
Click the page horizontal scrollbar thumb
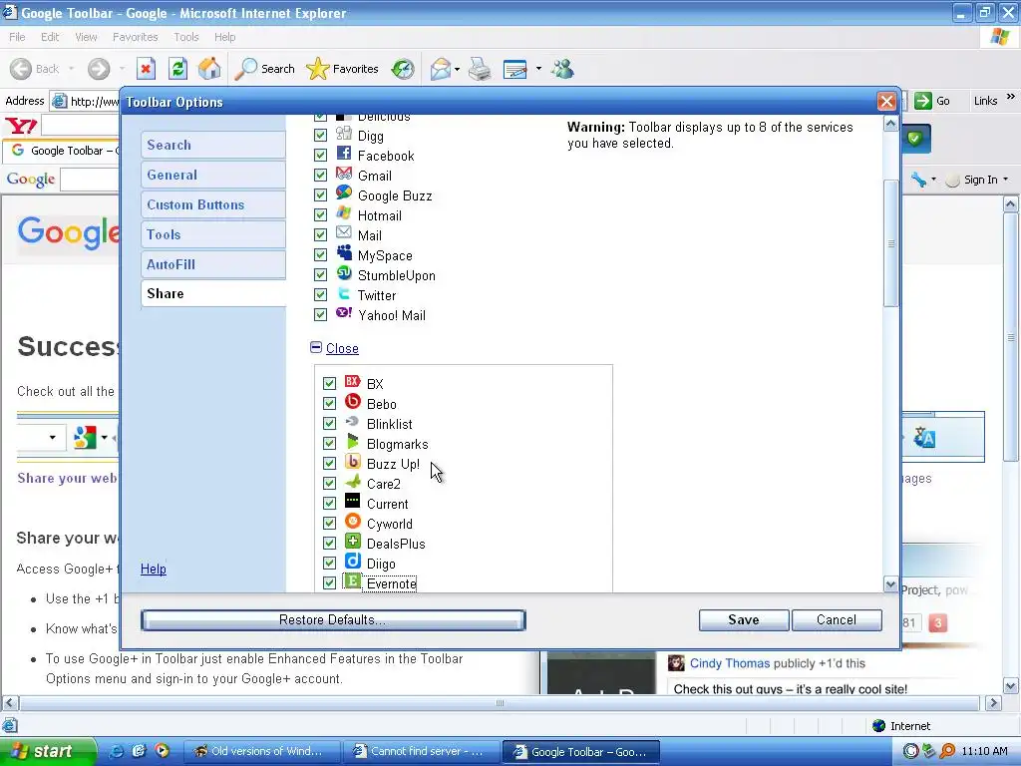coord(500,703)
